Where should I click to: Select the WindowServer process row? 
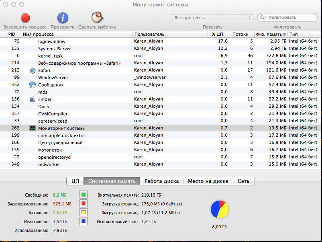click(161, 78)
